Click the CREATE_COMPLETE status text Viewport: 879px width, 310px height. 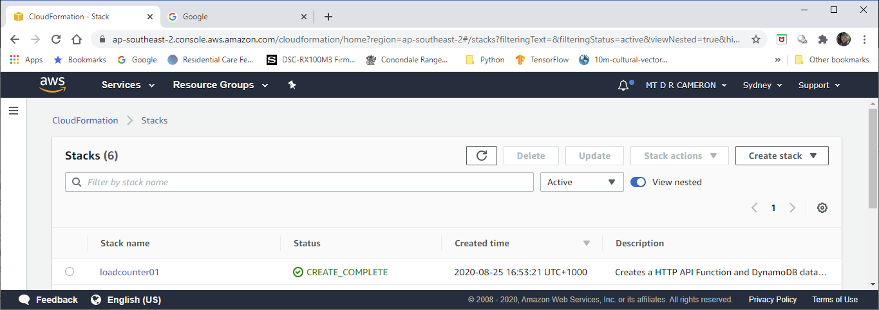(347, 272)
